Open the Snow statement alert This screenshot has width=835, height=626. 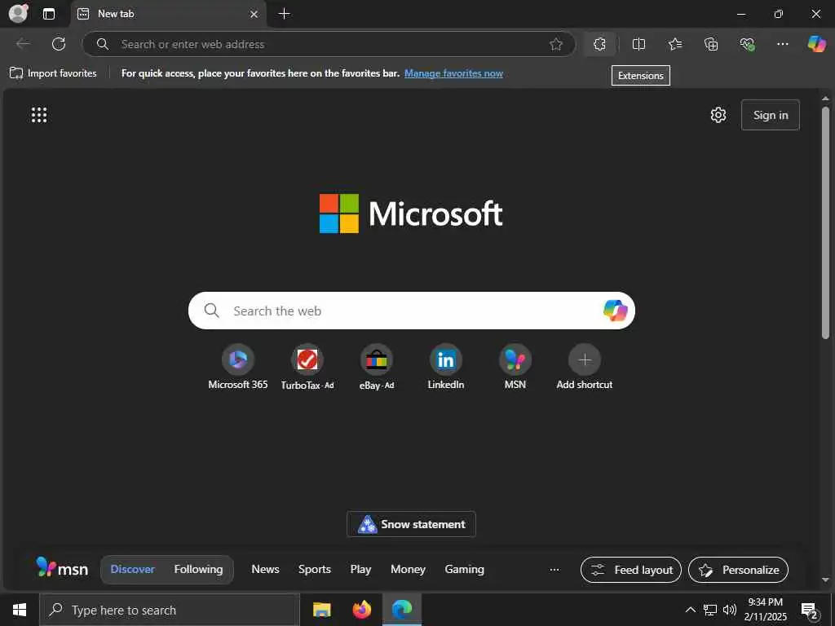(x=411, y=524)
